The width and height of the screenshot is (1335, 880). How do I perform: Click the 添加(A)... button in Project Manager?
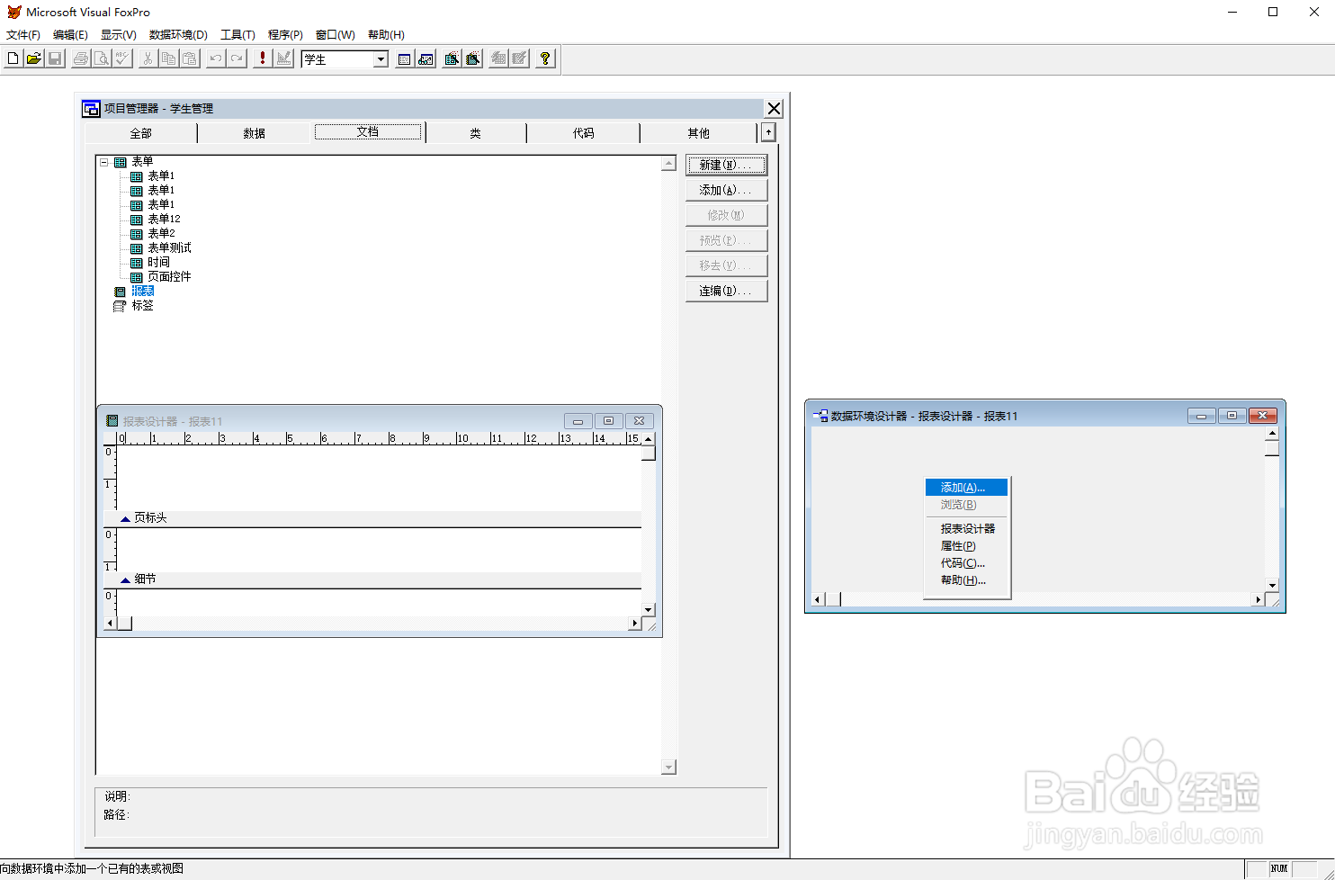click(726, 190)
